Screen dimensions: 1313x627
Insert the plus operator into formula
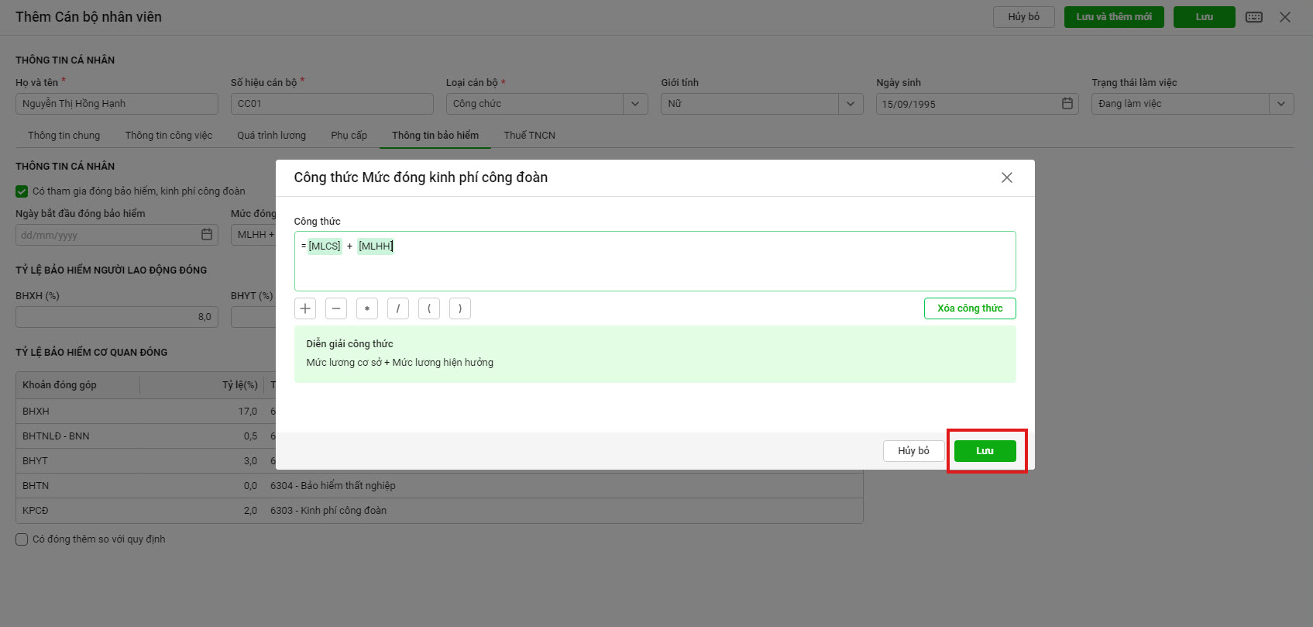tap(305, 308)
